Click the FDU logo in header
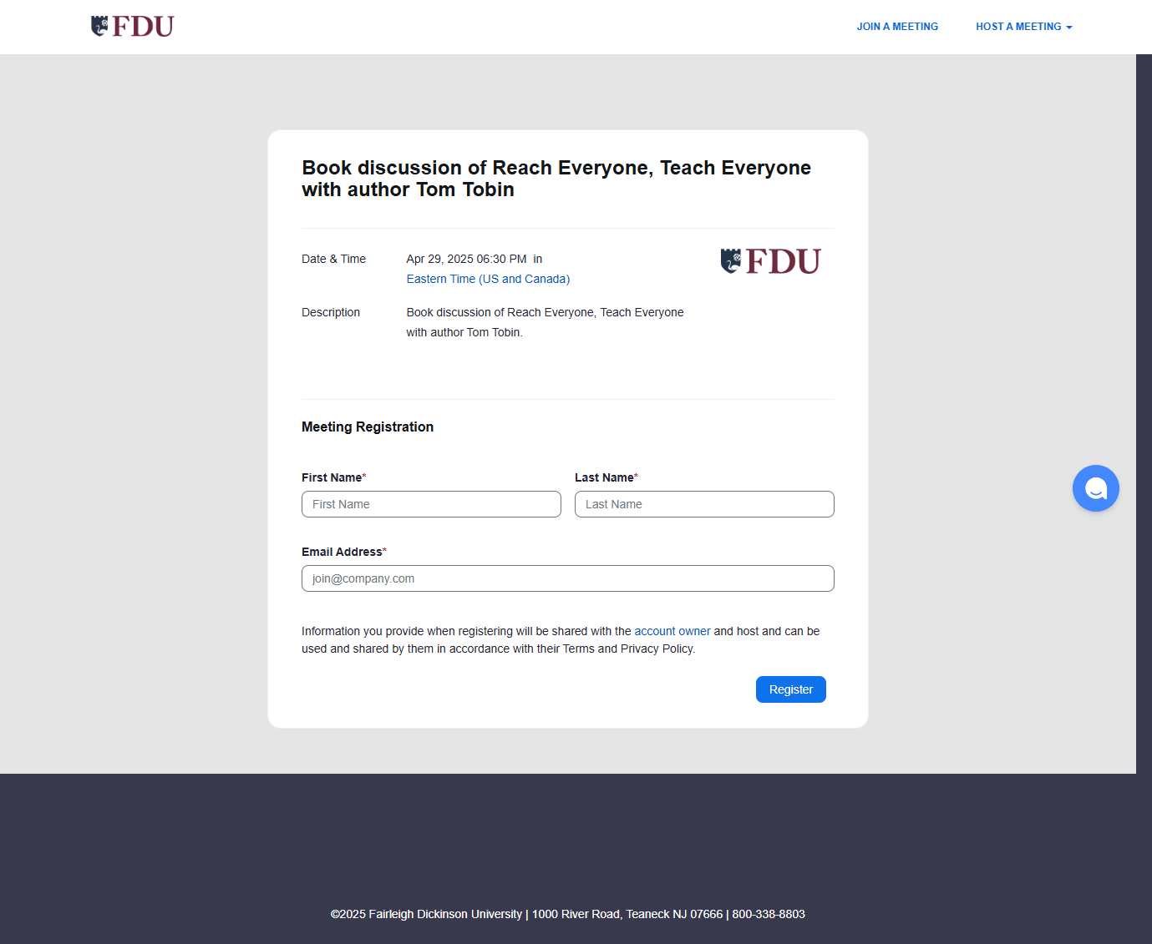Viewport: 1152px width, 944px height. pos(132,27)
